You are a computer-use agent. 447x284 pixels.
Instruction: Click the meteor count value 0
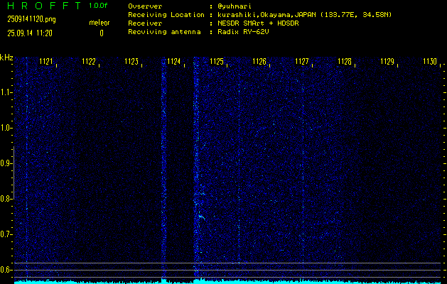[x=102, y=33]
